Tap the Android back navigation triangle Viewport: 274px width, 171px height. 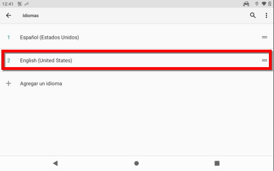click(55, 163)
